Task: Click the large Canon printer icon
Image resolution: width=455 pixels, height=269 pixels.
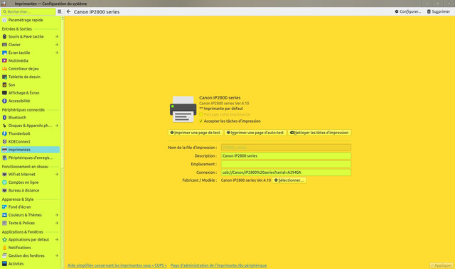Action: pos(183,109)
